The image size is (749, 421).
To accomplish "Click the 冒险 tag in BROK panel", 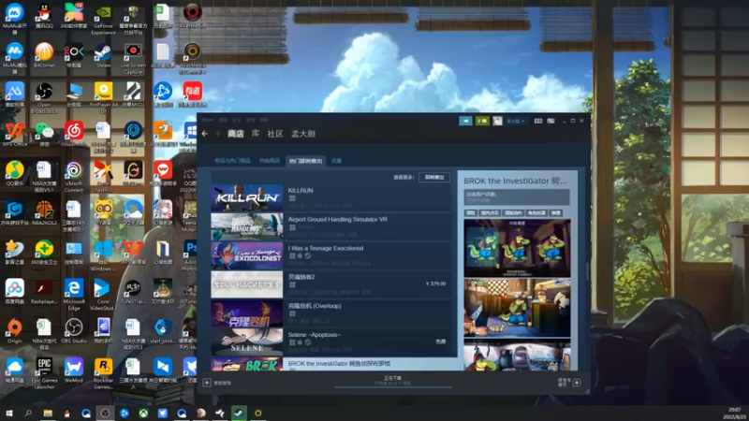I will [471, 213].
